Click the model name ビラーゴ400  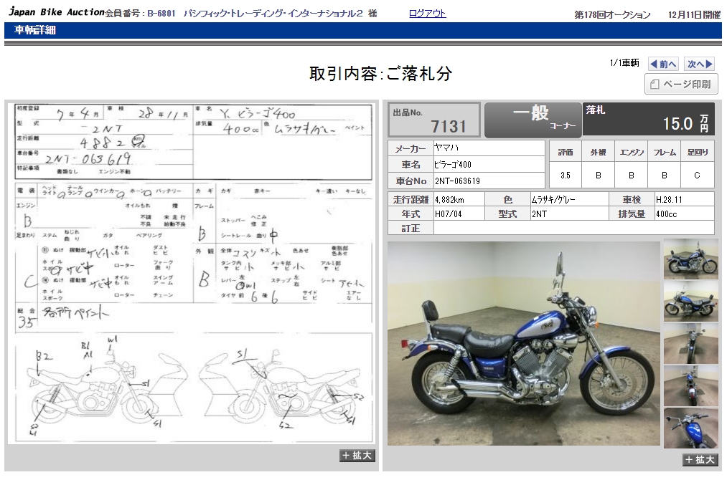pyautogui.click(x=453, y=164)
